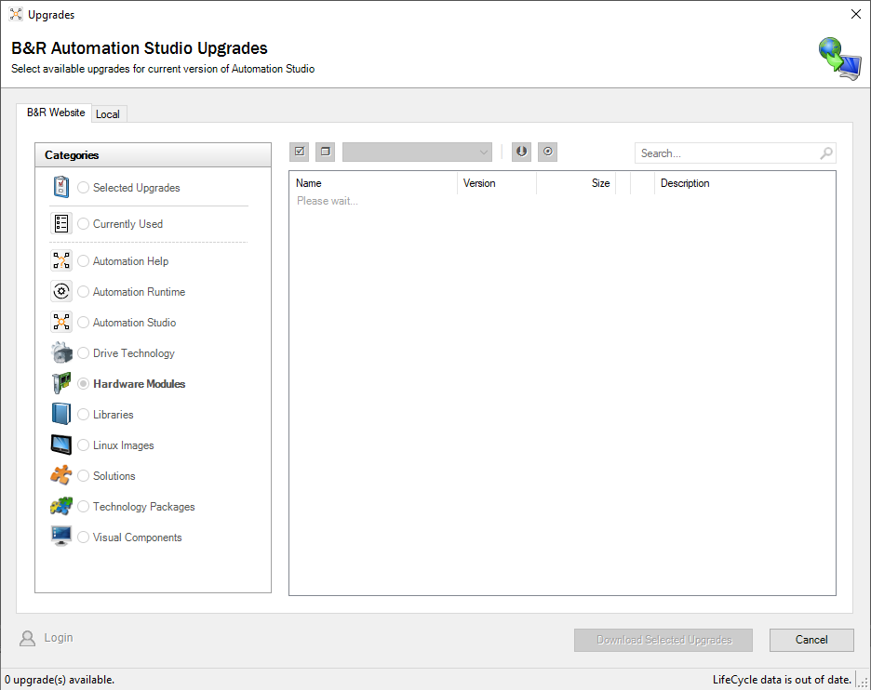871x690 pixels.
Task: Select the Libraries radio button
Action: [84, 414]
